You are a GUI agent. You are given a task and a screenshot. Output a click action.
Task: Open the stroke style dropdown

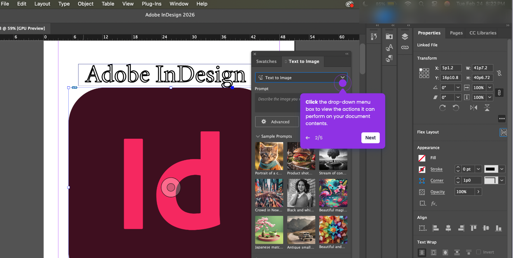(502, 169)
